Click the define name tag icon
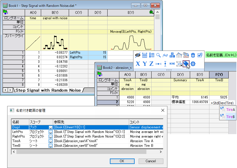 (x=186, y=64)
